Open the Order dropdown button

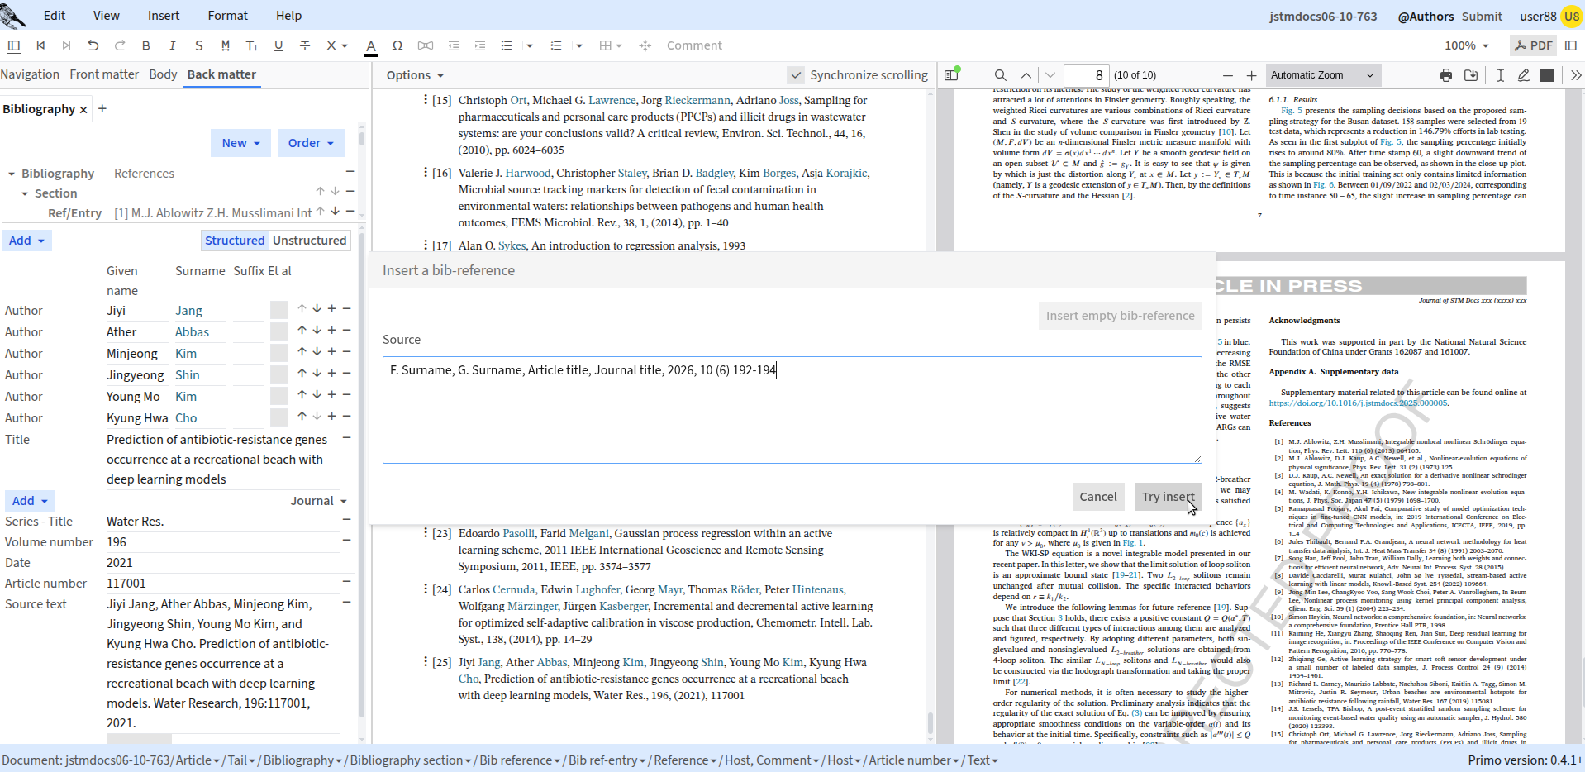click(x=311, y=143)
